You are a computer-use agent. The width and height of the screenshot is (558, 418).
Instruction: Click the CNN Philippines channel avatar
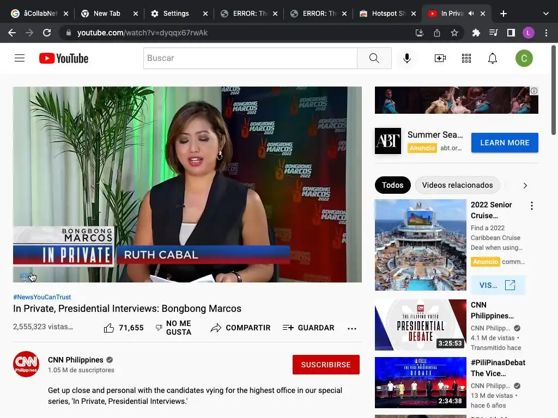[26, 364]
